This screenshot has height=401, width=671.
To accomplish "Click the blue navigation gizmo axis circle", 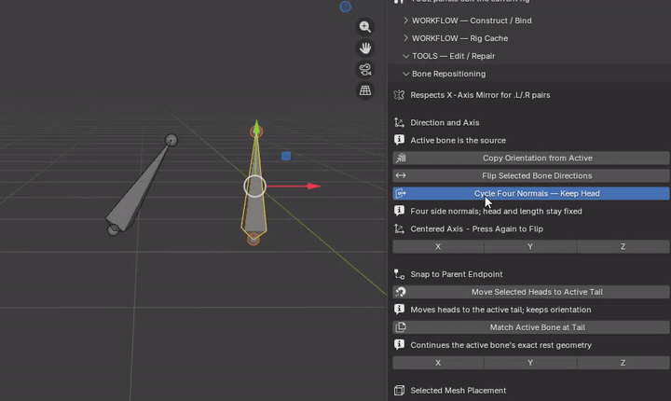I will (346, 7).
